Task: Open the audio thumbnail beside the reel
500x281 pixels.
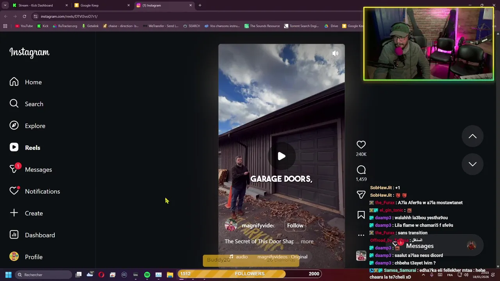Action: pos(361,256)
